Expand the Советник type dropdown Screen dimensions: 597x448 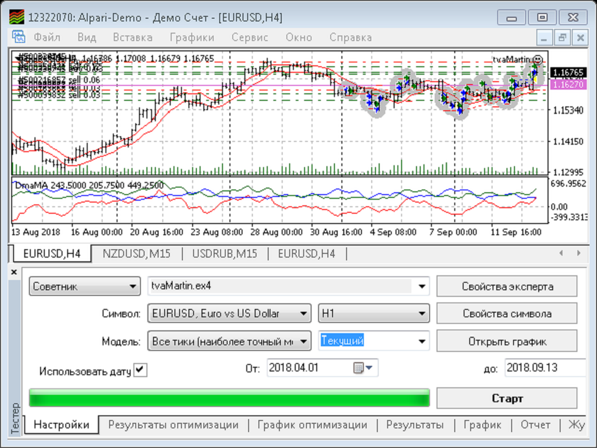[x=85, y=287]
